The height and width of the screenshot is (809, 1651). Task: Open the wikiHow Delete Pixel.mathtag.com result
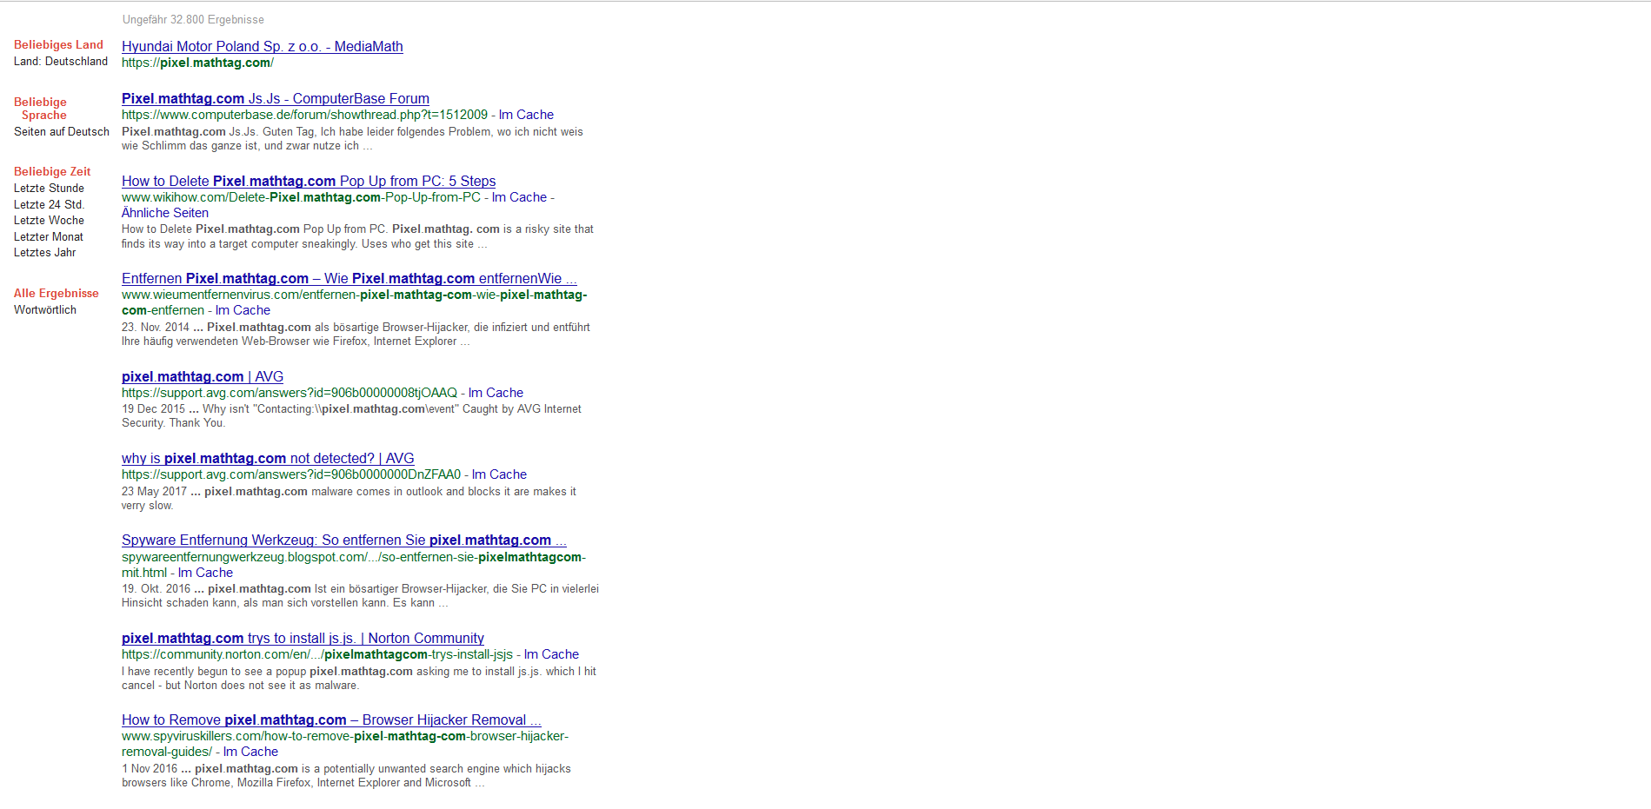[309, 181]
